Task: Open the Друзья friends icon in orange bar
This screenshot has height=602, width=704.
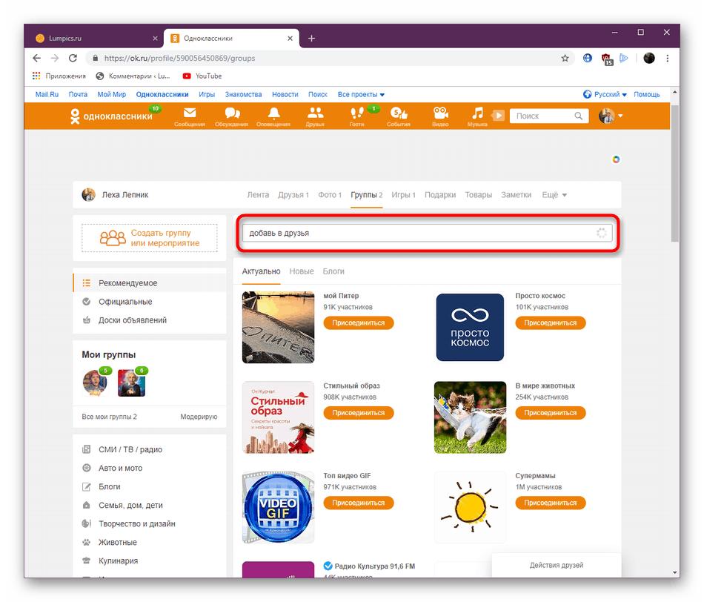Action: pos(315,116)
